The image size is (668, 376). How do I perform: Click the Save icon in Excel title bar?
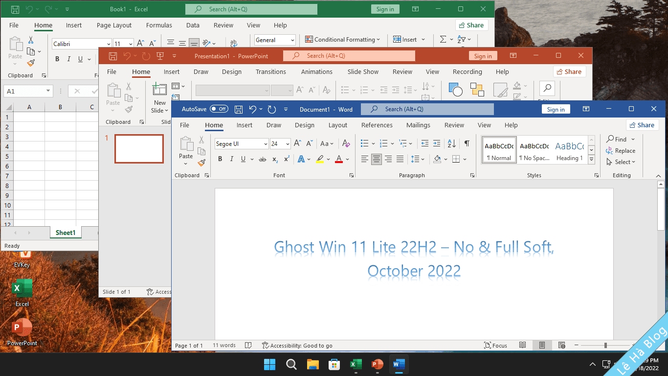15,9
